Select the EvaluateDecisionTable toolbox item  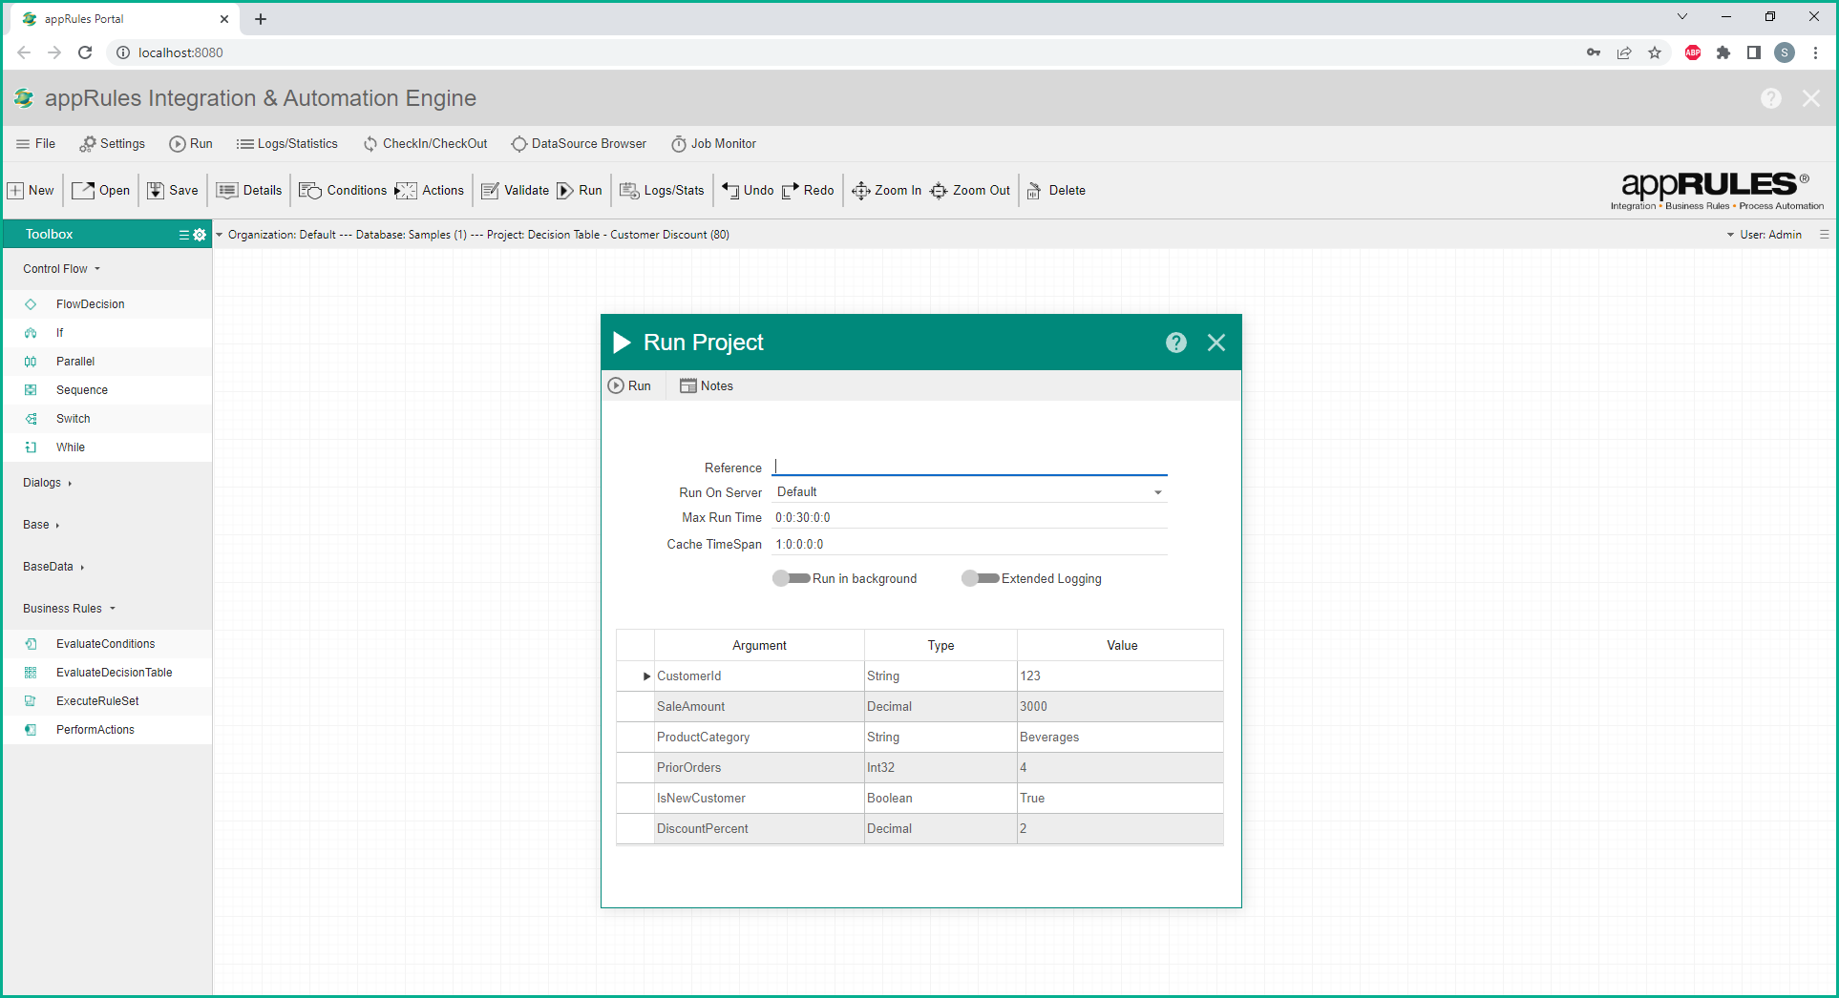point(107,673)
